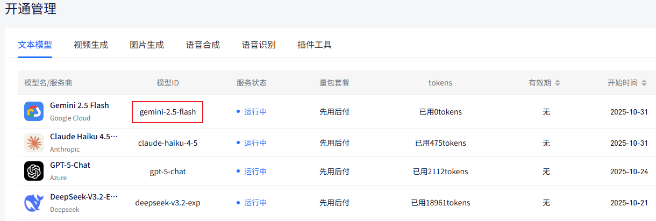Select the gemini-2.5-flash model ID
This screenshot has height=221, width=656.
tap(168, 112)
